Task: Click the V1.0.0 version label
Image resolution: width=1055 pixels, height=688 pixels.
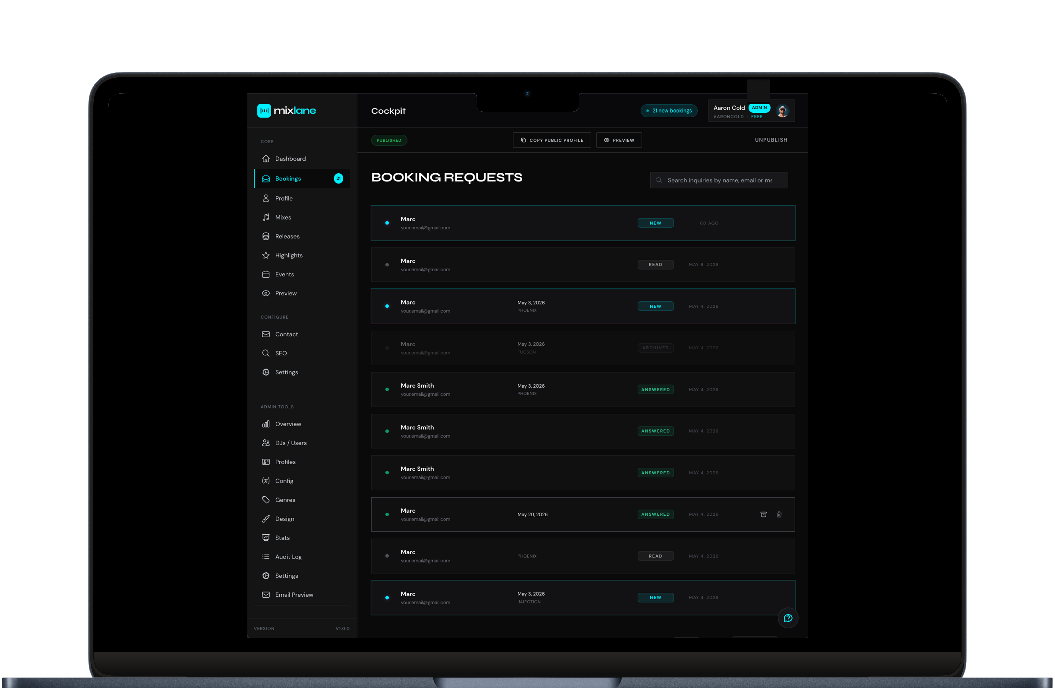Action: click(x=342, y=629)
